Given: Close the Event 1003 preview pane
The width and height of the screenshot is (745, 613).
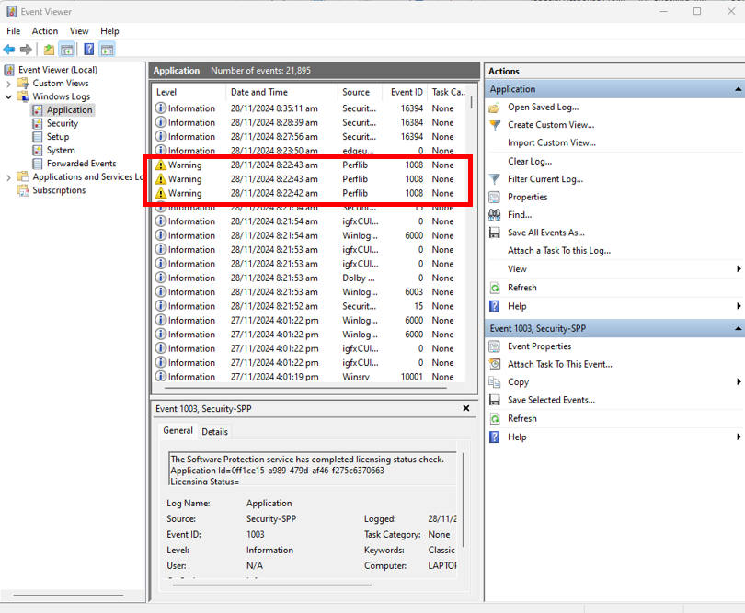Looking at the screenshot, I should click(x=466, y=408).
